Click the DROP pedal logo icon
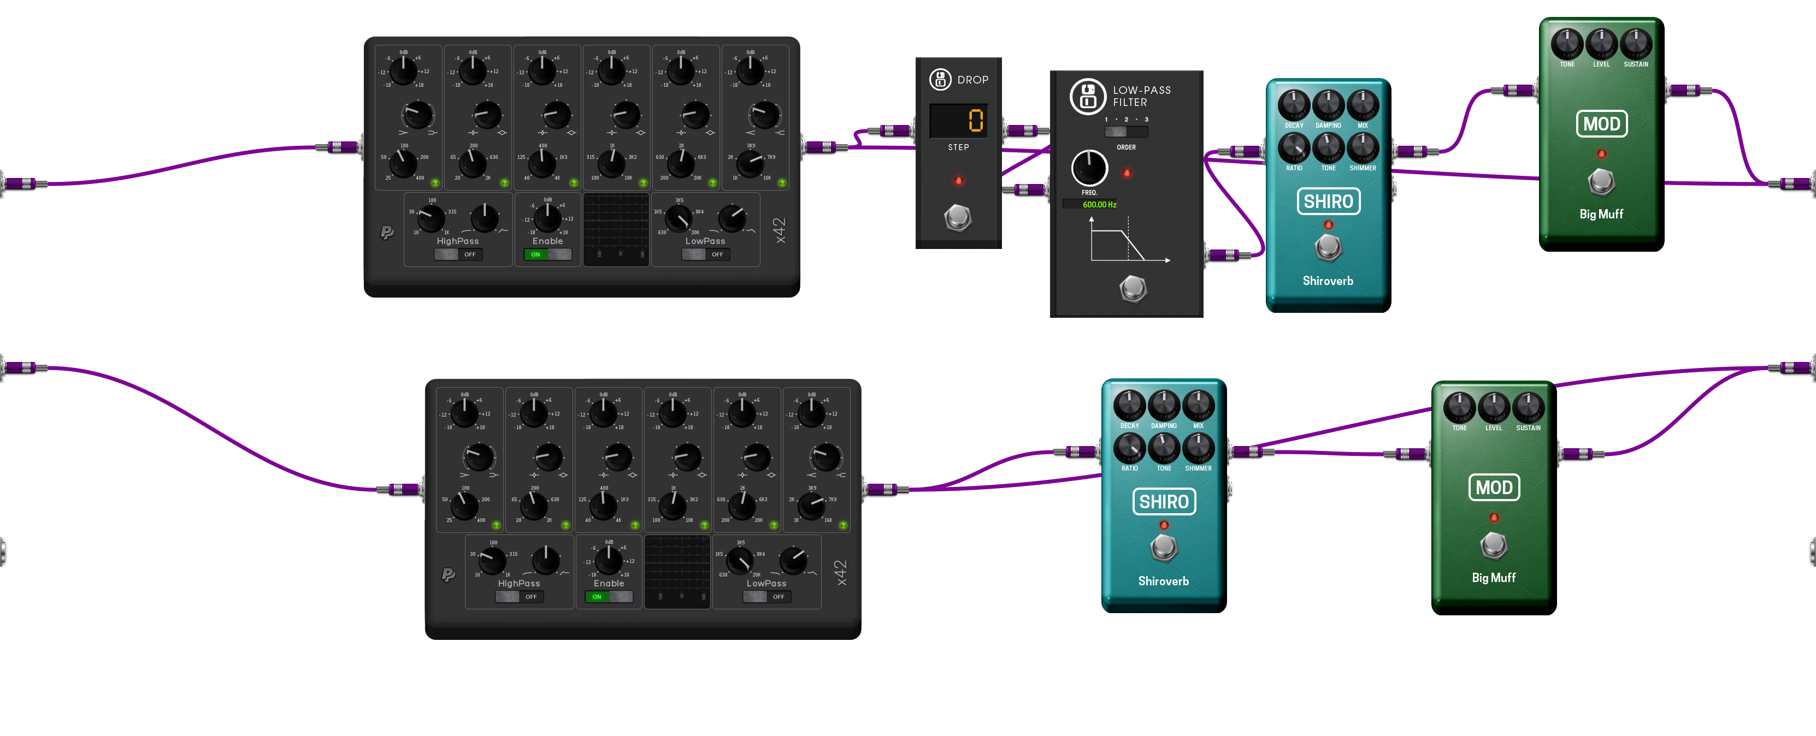Screen dimensions: 1816x736 coord(940,80)
